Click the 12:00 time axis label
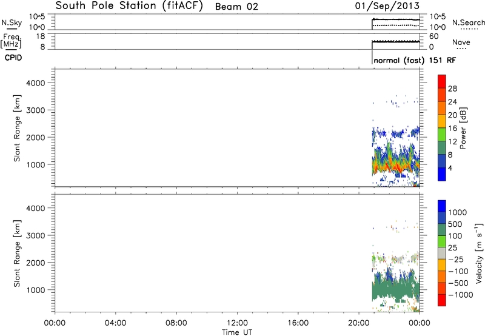This screenshot has height=336, width=485. pos(237,323)
